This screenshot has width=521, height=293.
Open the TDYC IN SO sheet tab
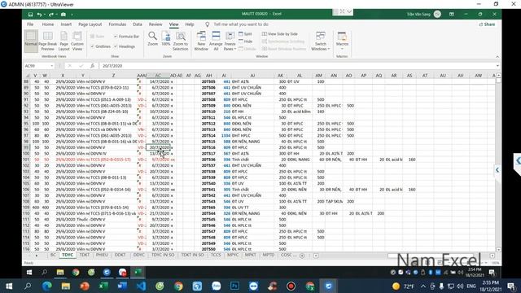click(x=163, y=255)
